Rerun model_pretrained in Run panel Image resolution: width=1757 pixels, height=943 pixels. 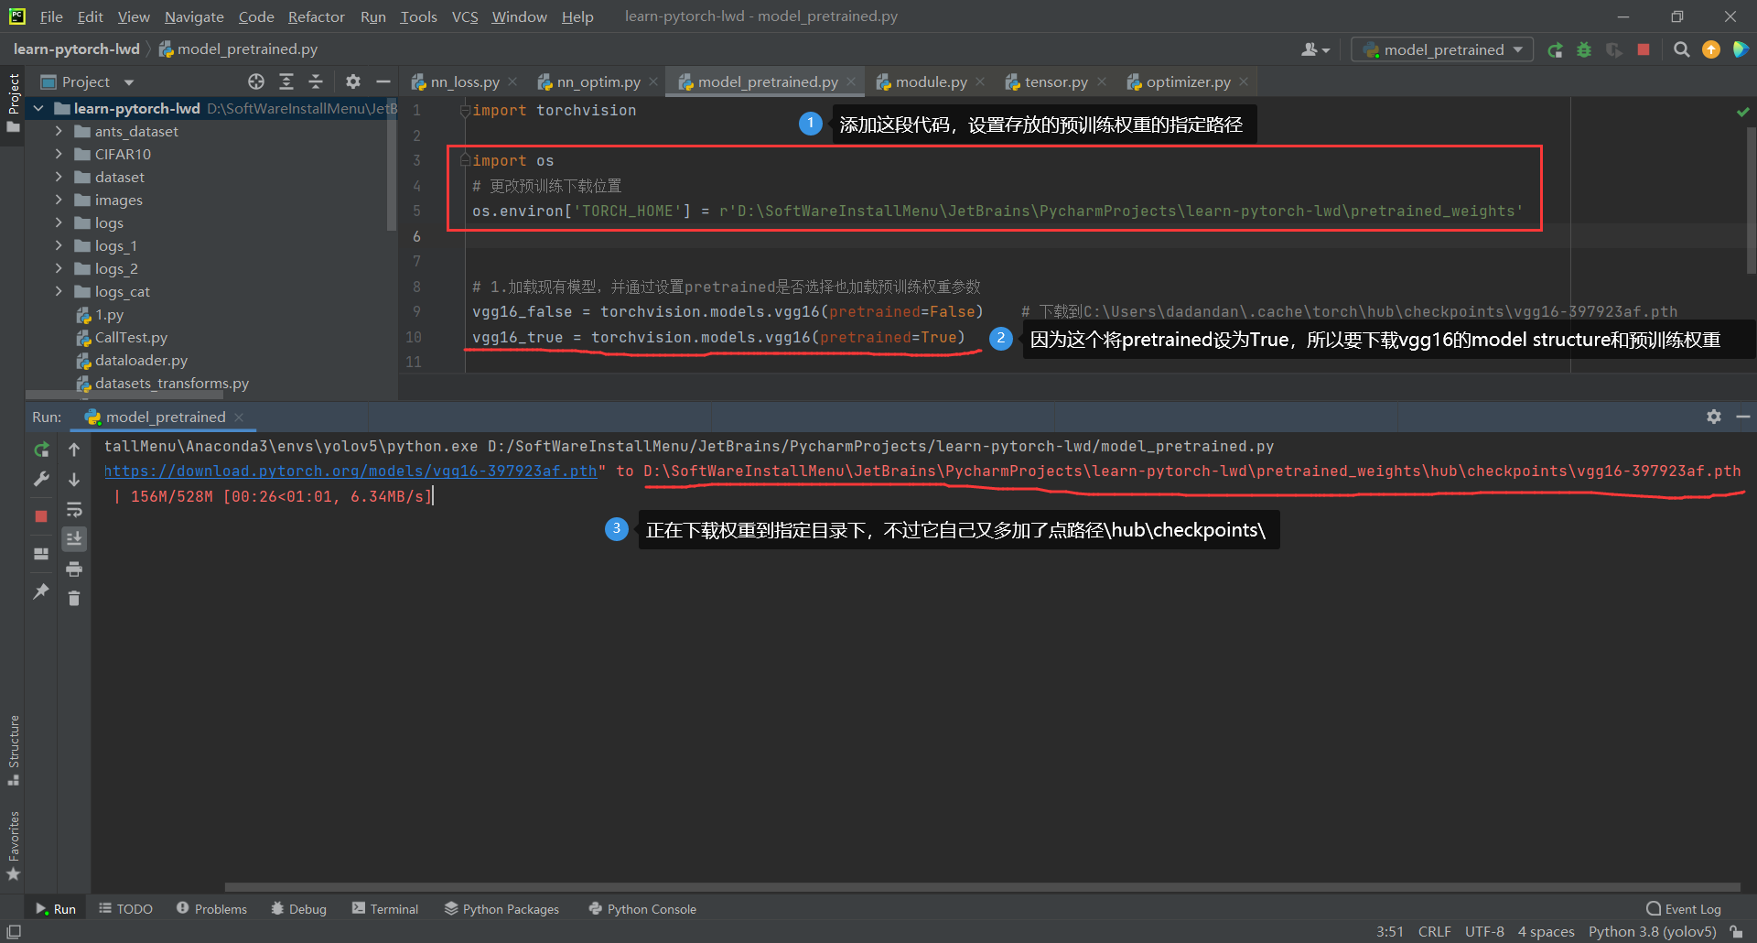(41, 450)
